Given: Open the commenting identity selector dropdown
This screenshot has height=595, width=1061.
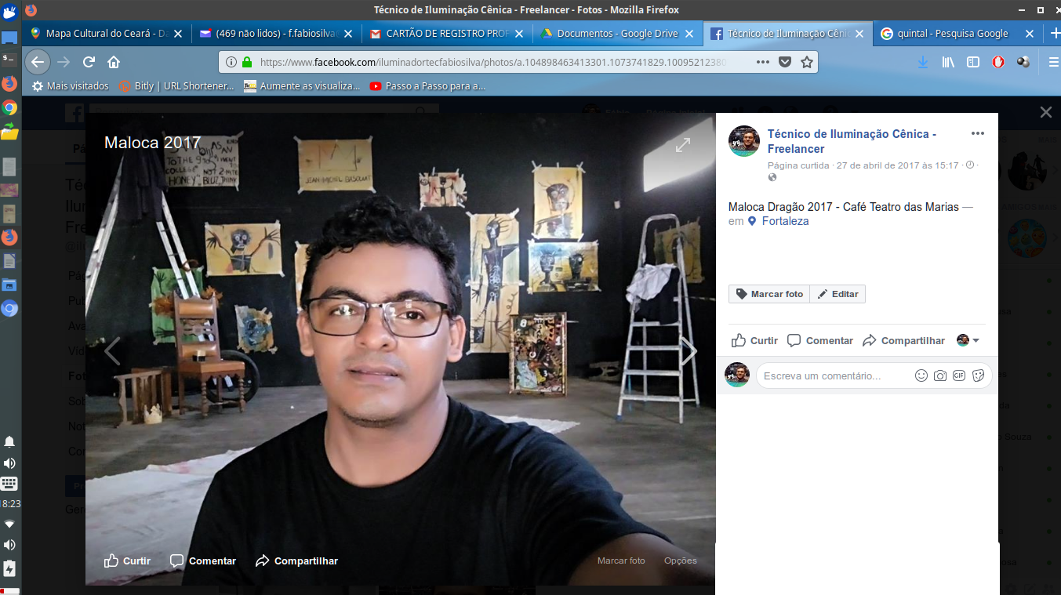Looking at the screenshot, I should pos(968,340).
